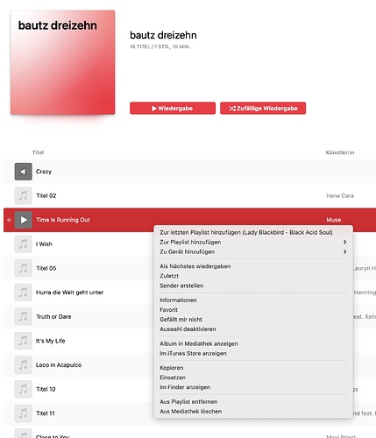
Task: Expand the Zur Playlist hinzufügen submenu arrow
Action: (345, 242)
